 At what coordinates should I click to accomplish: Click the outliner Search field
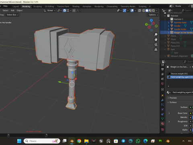(x=187, y=10)
